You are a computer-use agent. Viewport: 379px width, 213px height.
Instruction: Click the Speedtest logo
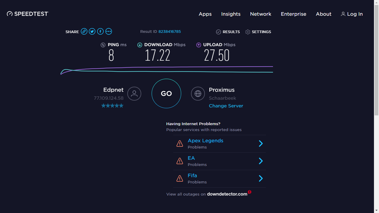pyautogui.click(x=28, y=14)
